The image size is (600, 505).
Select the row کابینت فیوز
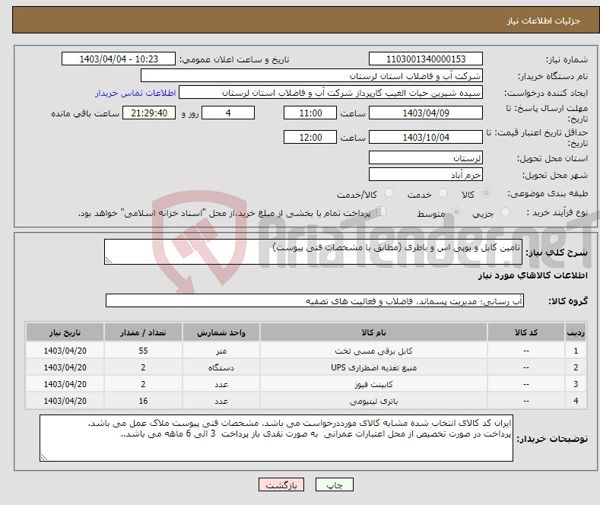(306, 384)
